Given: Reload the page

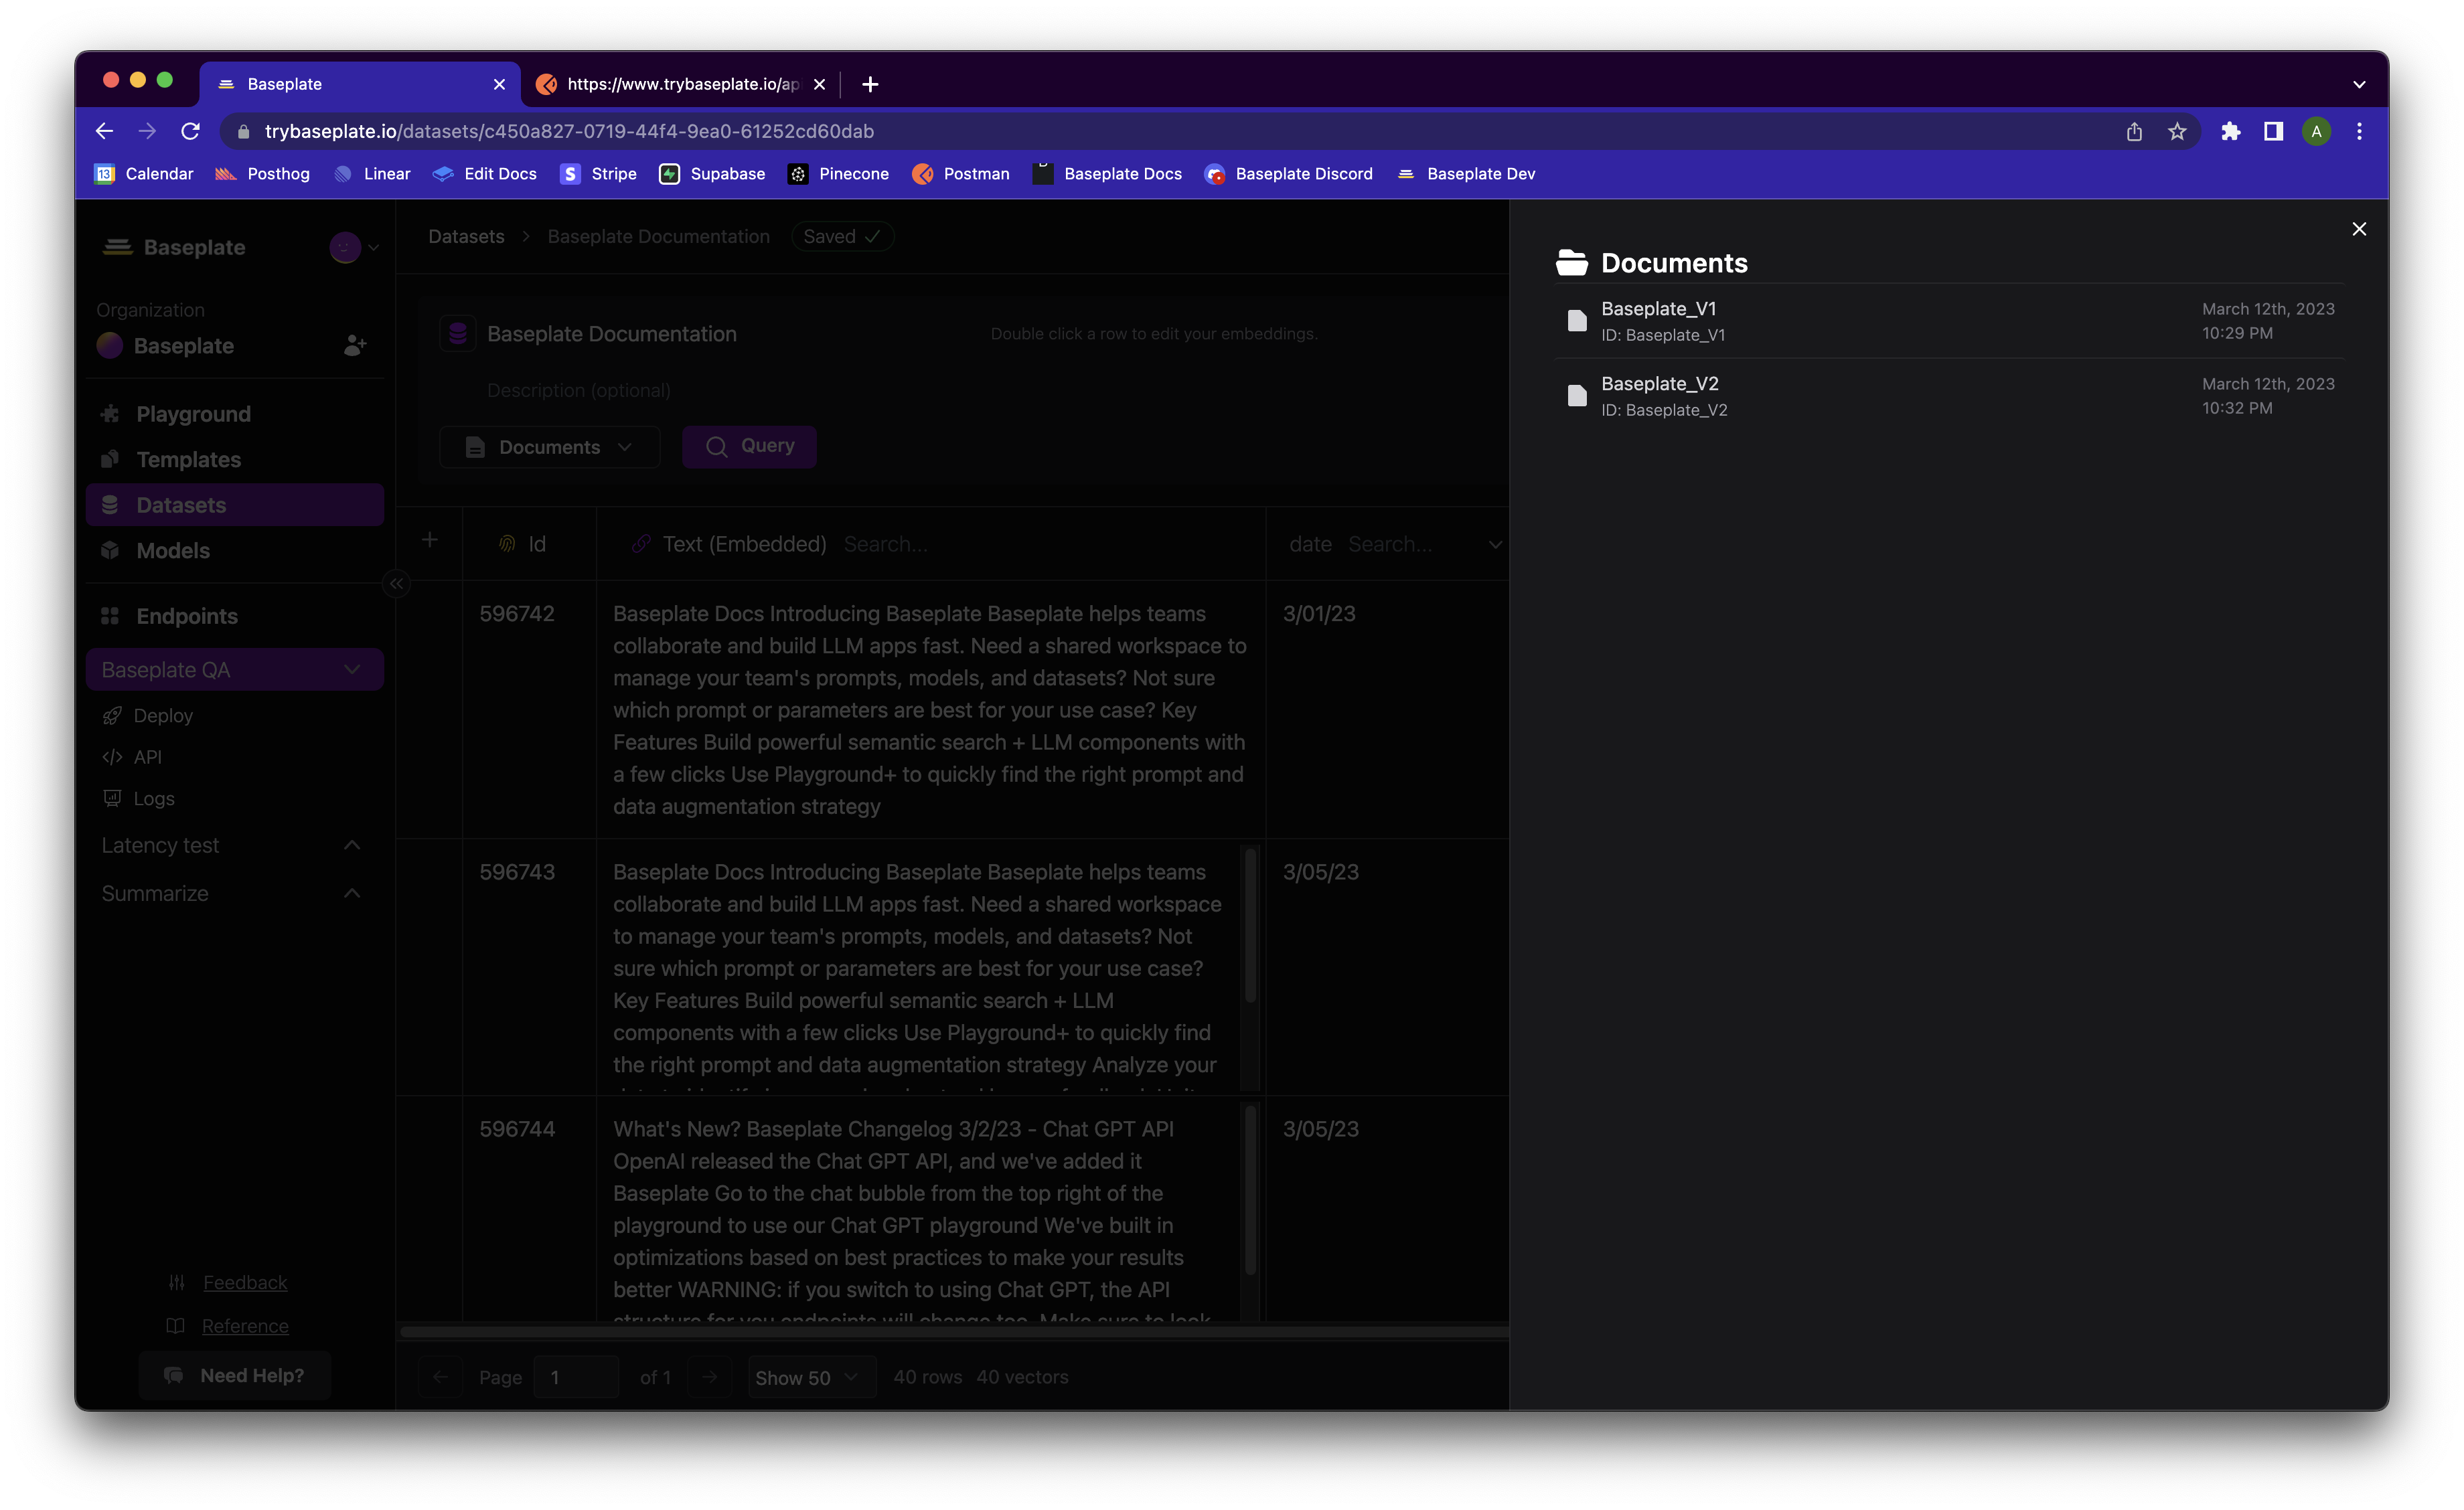Looking at the screenshot, I should click(x=191, y=132).
